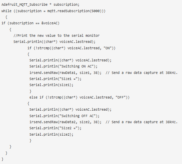Click the first 38kHz raw data comment
The image size is (182, 164).
coord(142,73)
